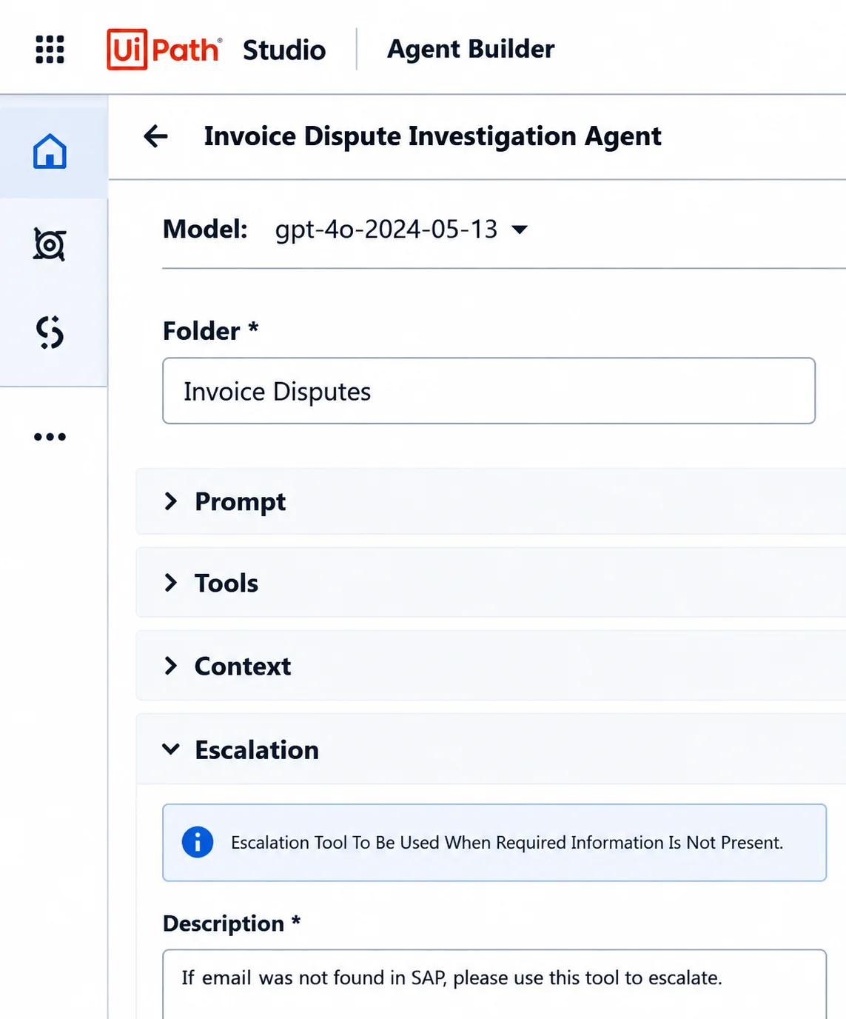
Task: Click the Description * field label
Action: tap(232, 923)
